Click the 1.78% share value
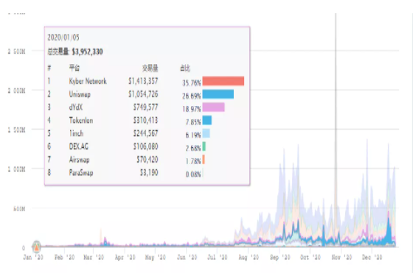The height and width of the screenshot is (273, 413). point(193,161)
